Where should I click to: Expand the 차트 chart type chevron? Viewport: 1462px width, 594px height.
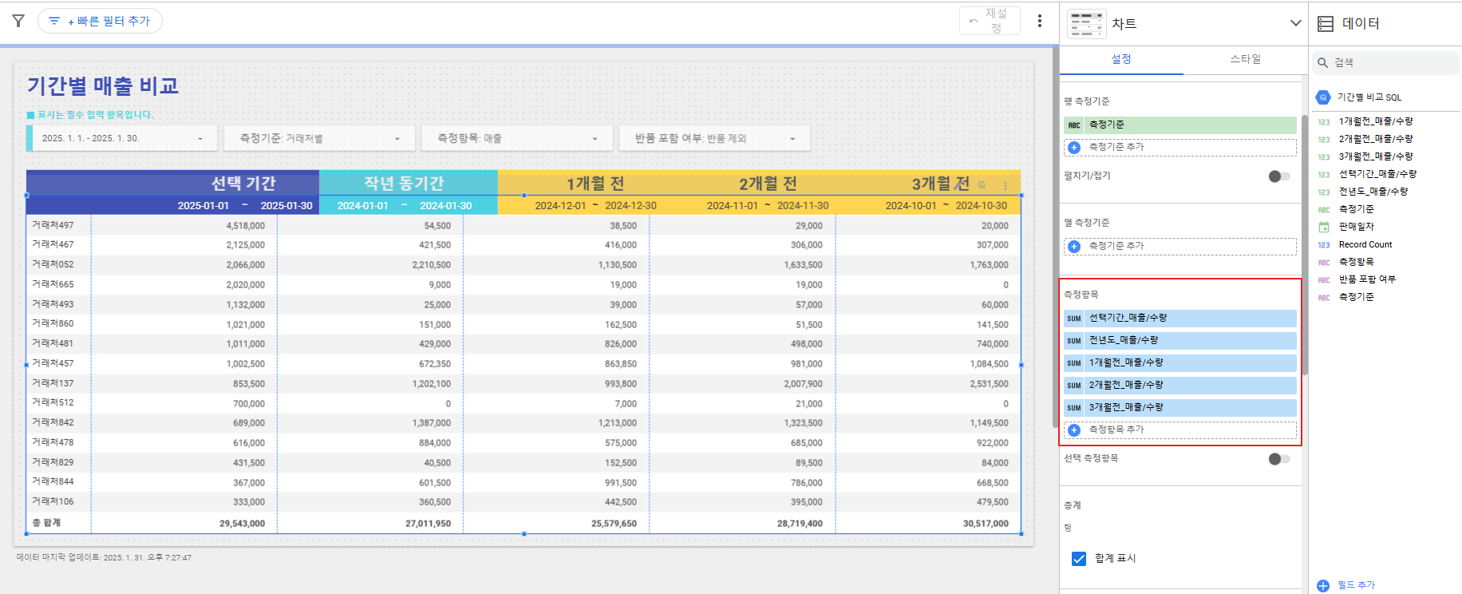click(x=1295, y=23)
